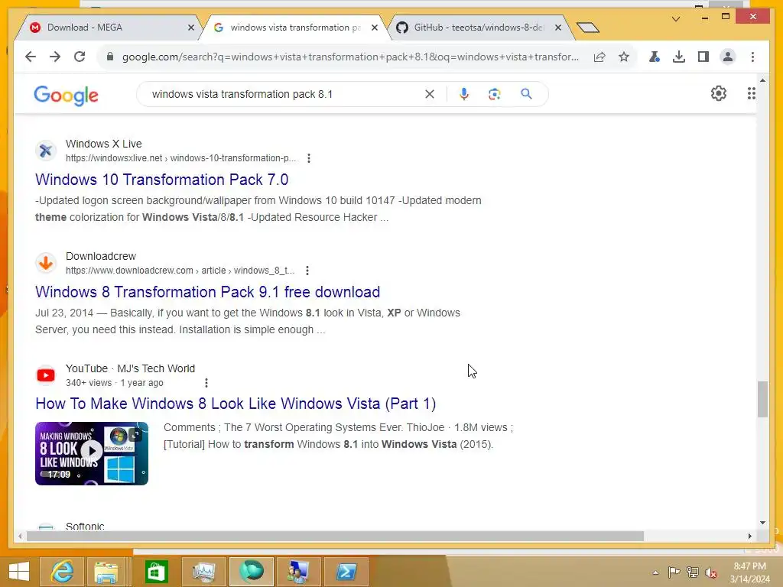Reload the current page
The image size is (783, 587).
tap(80, 57)
